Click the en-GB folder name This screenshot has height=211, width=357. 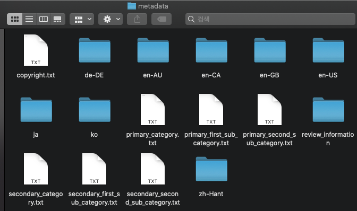[269, 75]
